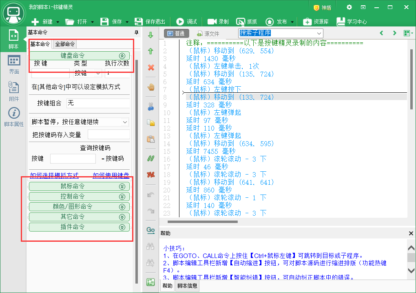This screenshot has width=416, height=293.
Task: Click 发布 publish button
Action: pyautogui.click(x=276, y=22)
